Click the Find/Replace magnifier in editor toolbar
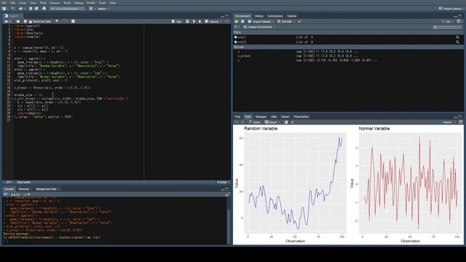Screen dimensions: 466x262 tap(57, 21)
